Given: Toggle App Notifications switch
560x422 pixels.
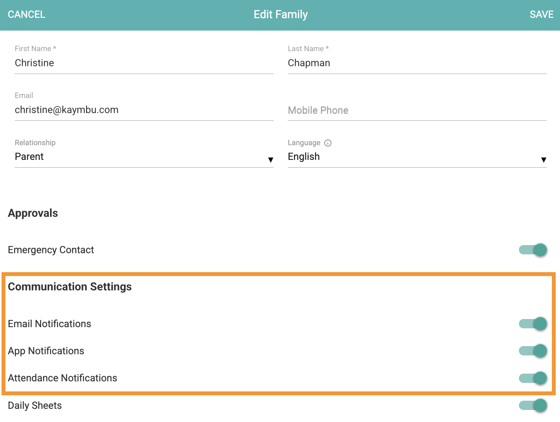Looking at the screenshot, I should click(x=533, y=351).
